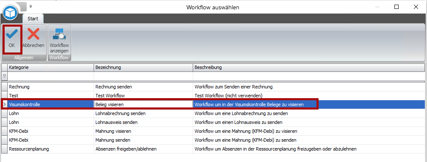Sort by the Bezeichnung column header

(144, 67)
